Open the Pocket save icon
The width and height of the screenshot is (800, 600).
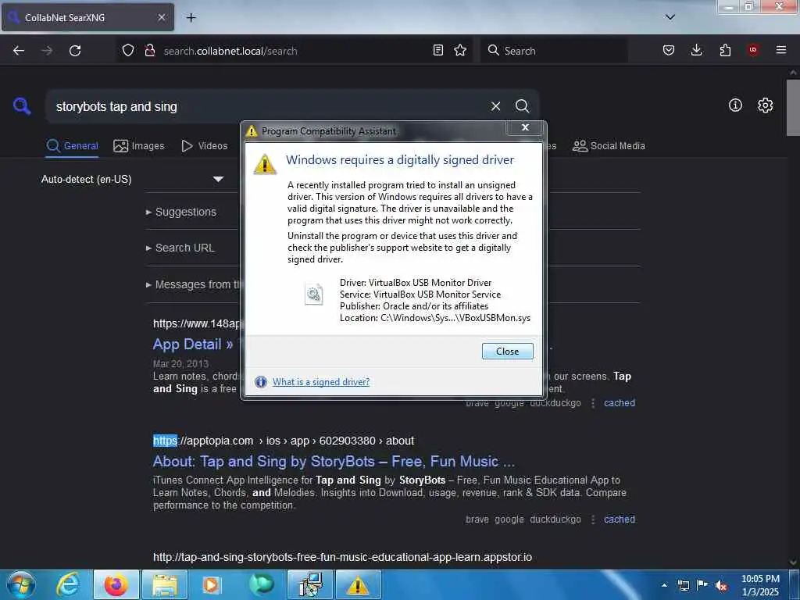click(x=669, y=51)
